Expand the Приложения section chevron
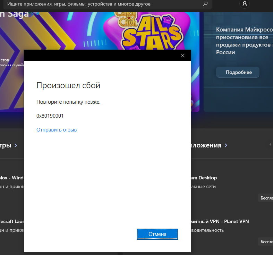273x255 pixels. (x=226, y=145)
